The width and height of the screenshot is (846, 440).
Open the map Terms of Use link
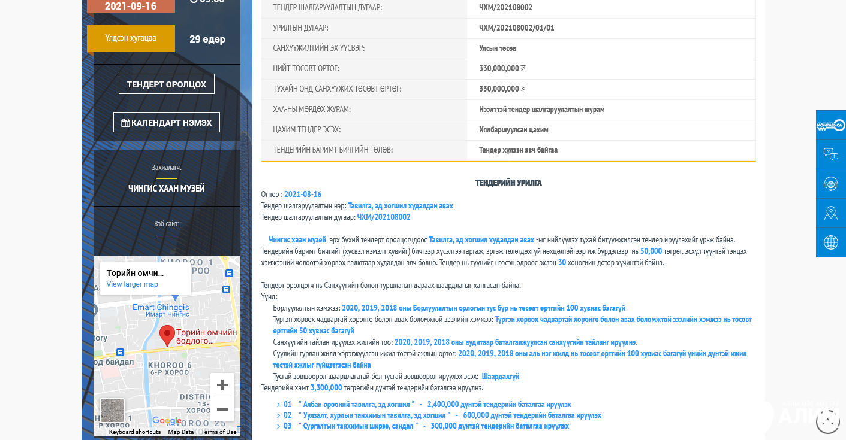pyautogui.click(x=218, y=432)
